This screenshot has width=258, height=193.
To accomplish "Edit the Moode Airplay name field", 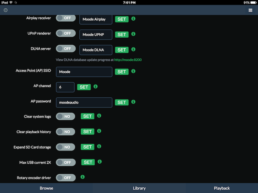I will 96,19.
